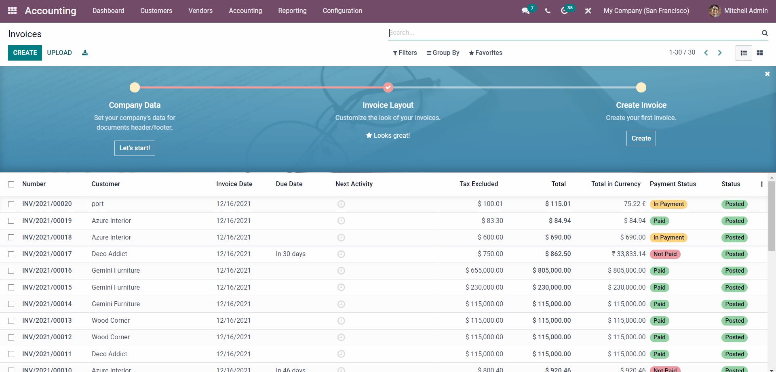Click activity clock for INV/2021/00020

coord(341,204)
